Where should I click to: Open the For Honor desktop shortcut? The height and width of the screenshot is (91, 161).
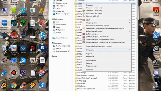point(156,24)
